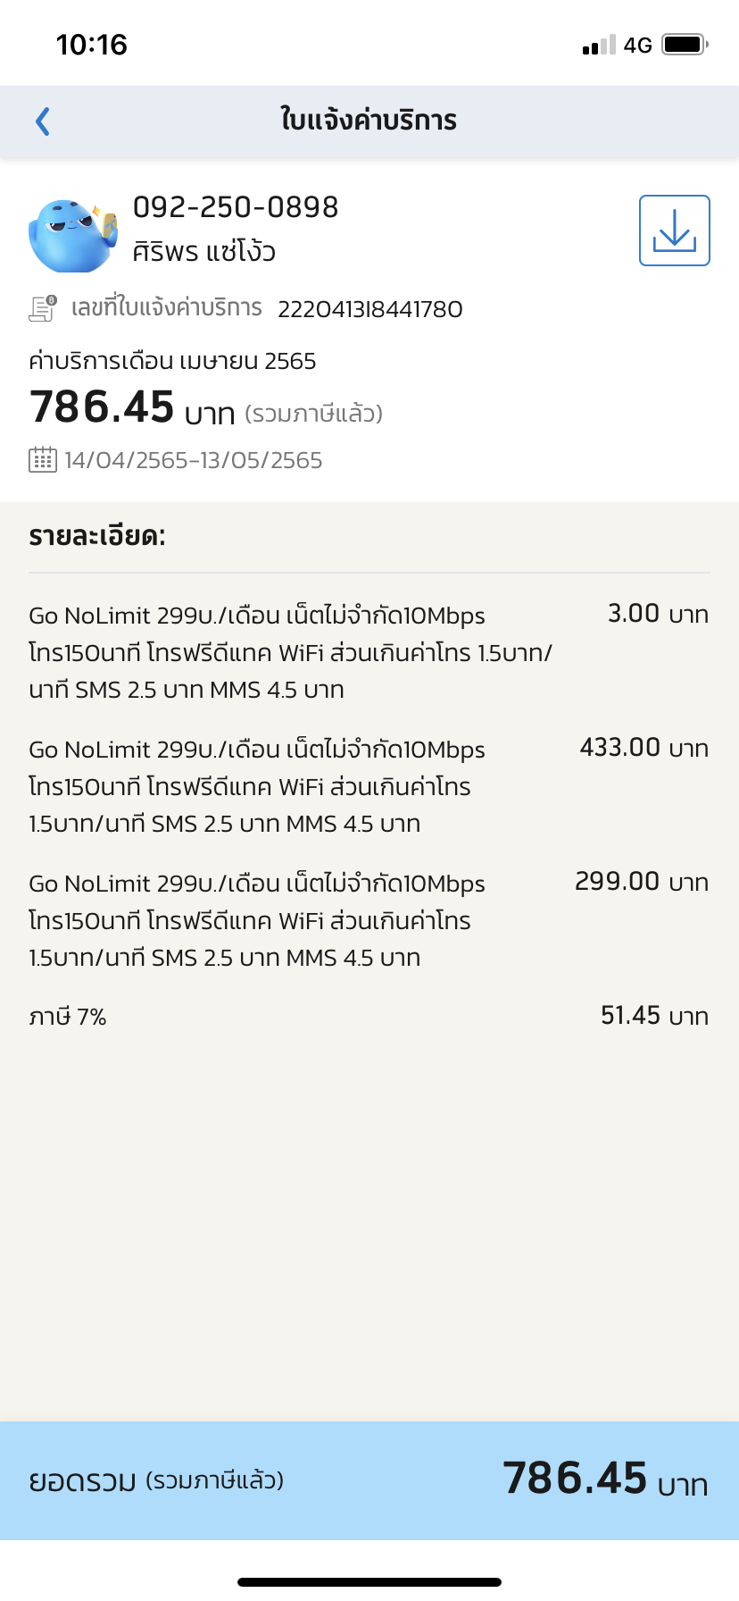Download the bill with the download icon
The image size is (739, 1601).
click(674, 231)
